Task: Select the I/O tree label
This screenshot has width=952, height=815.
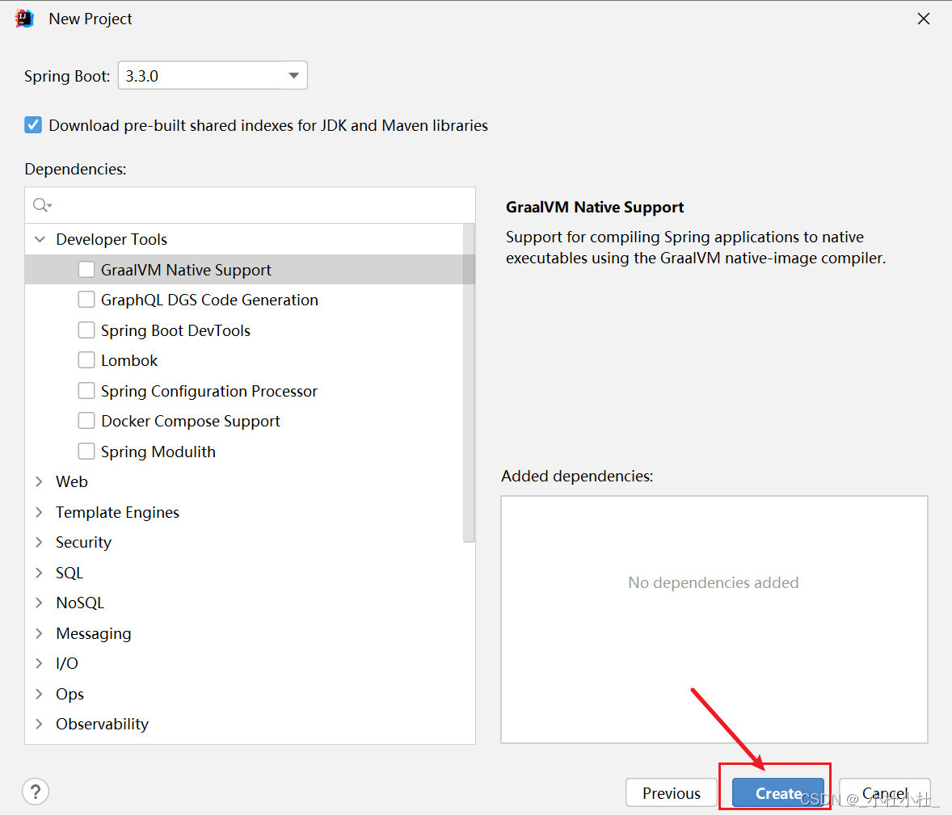Action: point(67,663)
